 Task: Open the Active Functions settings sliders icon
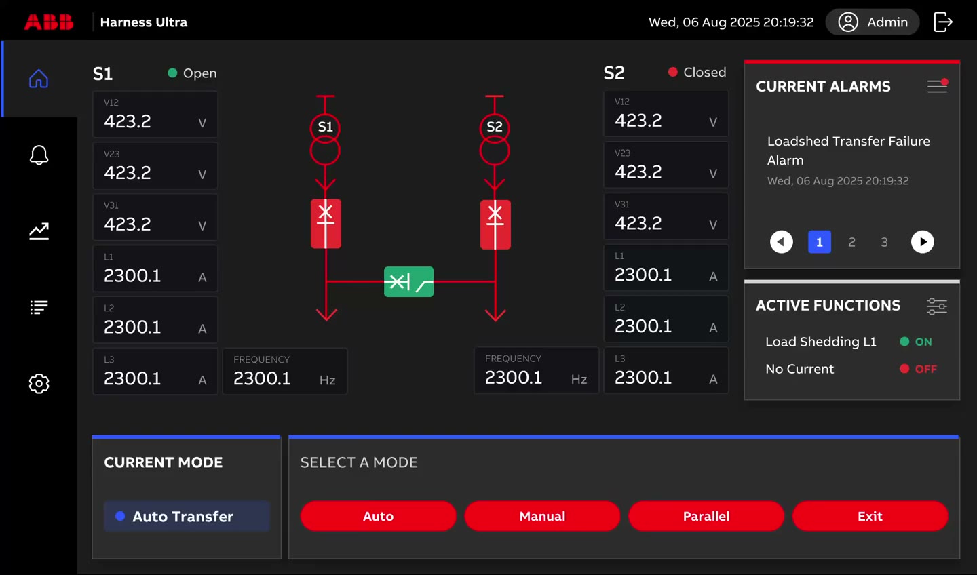(937, 306)
